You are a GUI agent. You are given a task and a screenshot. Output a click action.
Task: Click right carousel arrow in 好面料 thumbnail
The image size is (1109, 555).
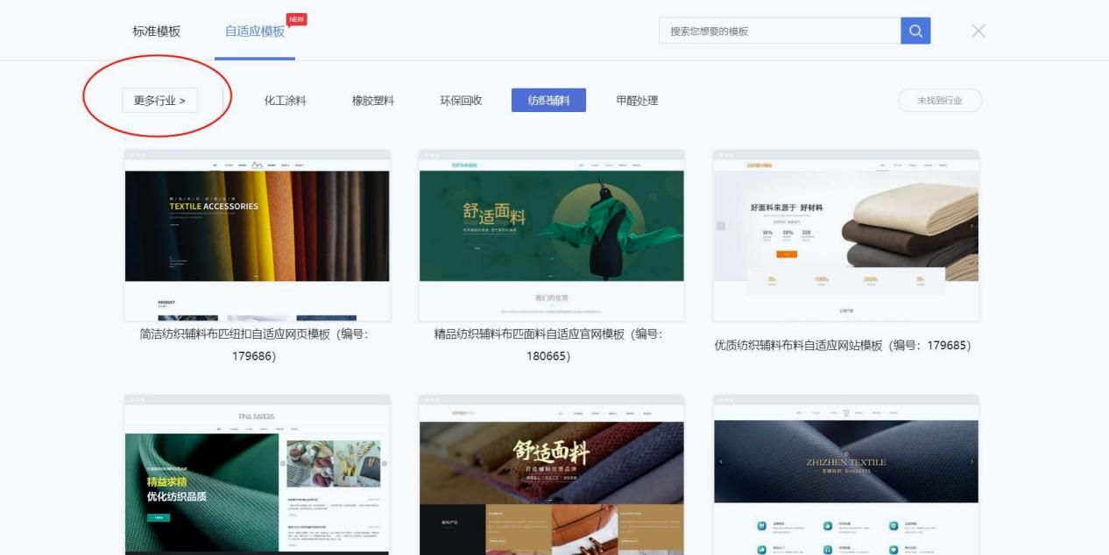point(971,226)
